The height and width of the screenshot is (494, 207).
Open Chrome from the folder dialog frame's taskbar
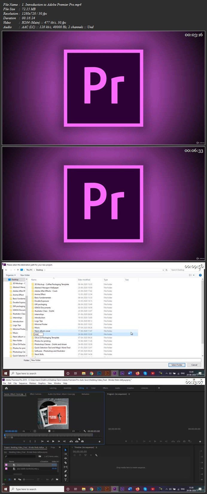click(x=92, y=373)
